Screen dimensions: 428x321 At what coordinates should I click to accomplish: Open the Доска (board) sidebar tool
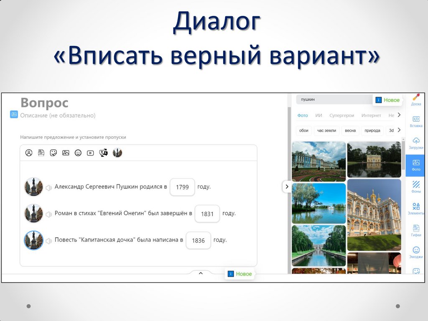coord(416,99)
